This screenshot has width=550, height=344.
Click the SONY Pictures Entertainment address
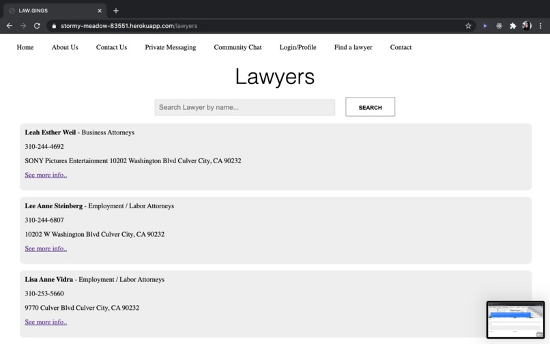[x=133, y=161]
